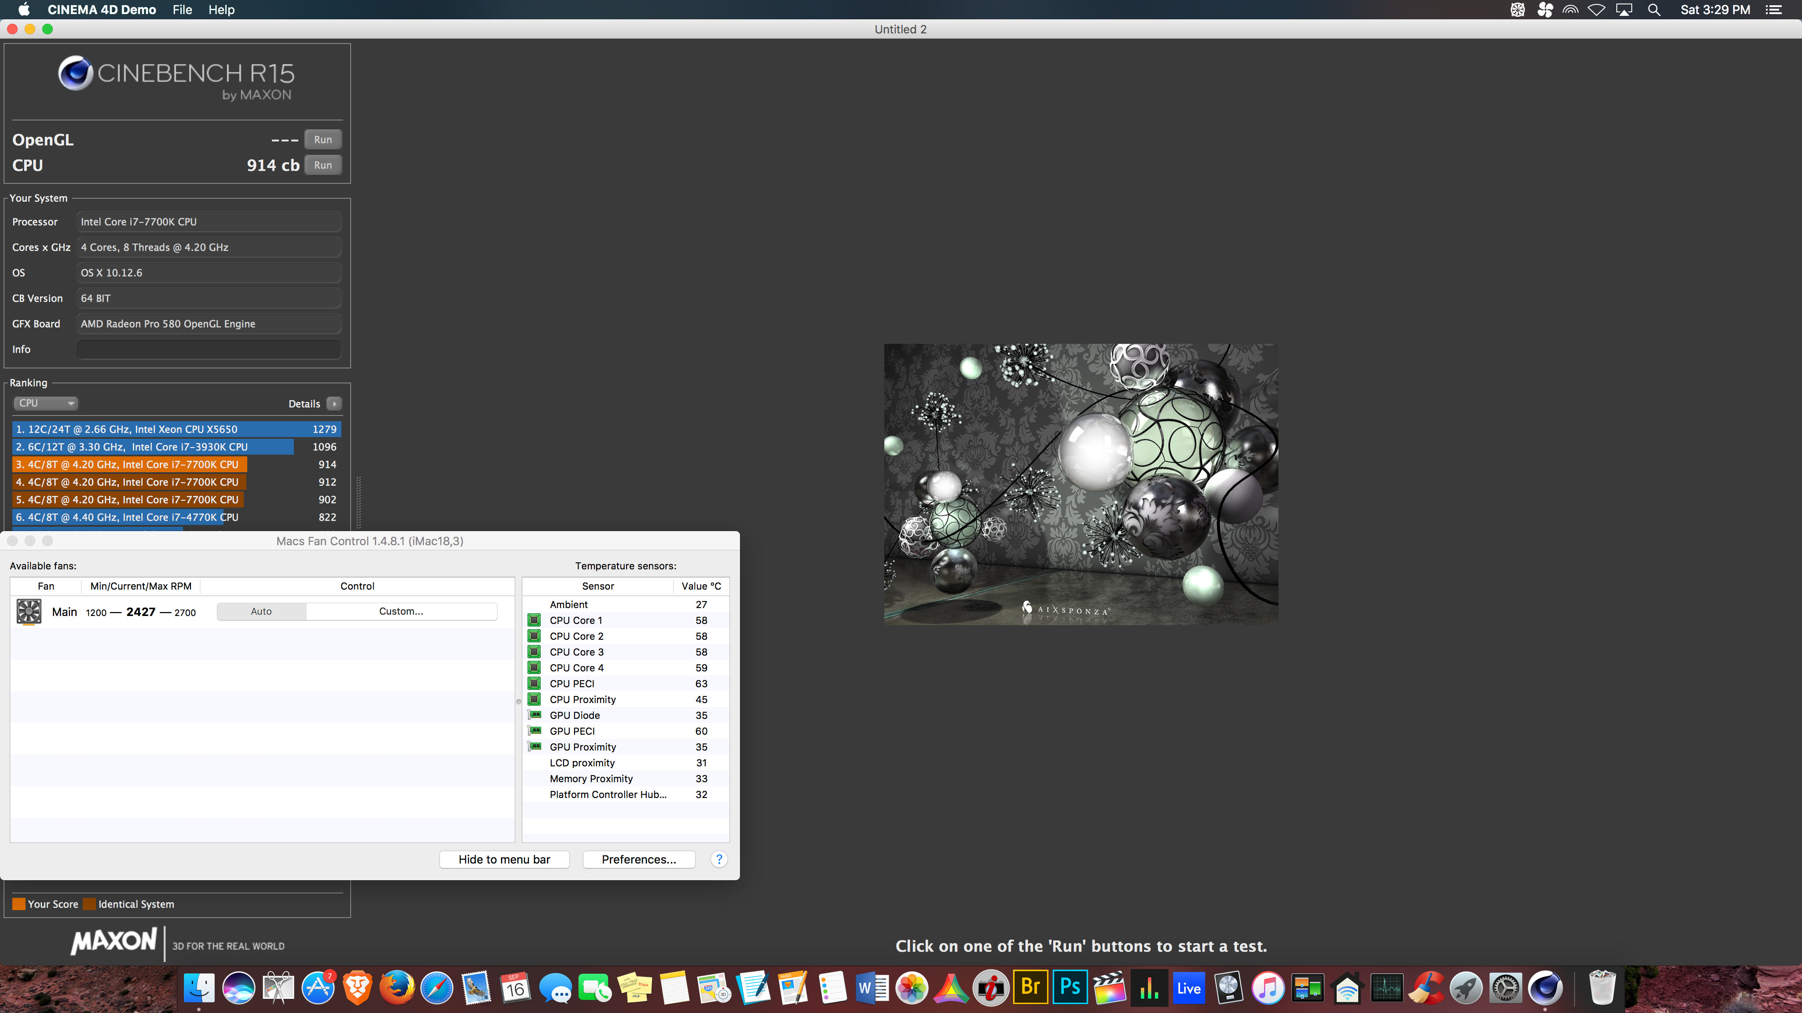This screenshot has width=1802, height=1013.
Task: Launch Siri from the Dock
Action: point(238,988)
